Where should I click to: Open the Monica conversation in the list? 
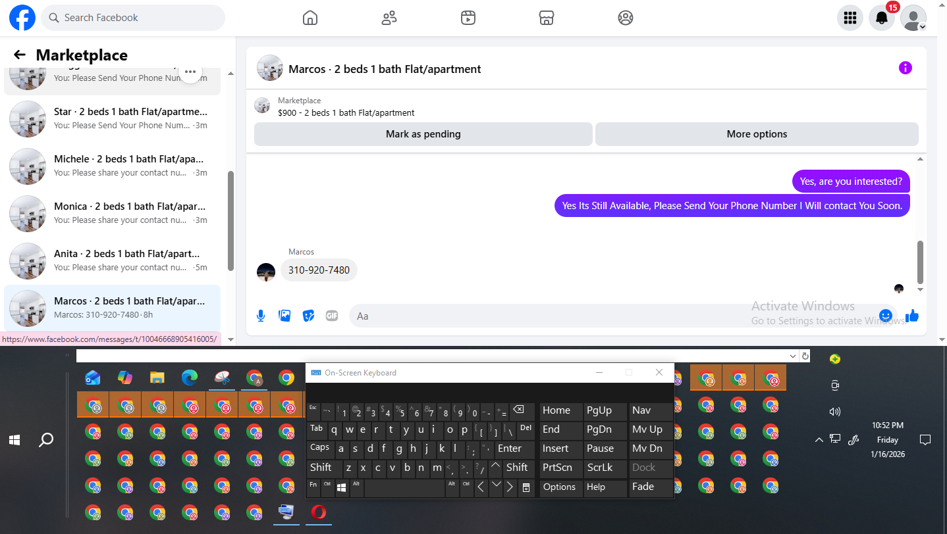pos(113,214)
